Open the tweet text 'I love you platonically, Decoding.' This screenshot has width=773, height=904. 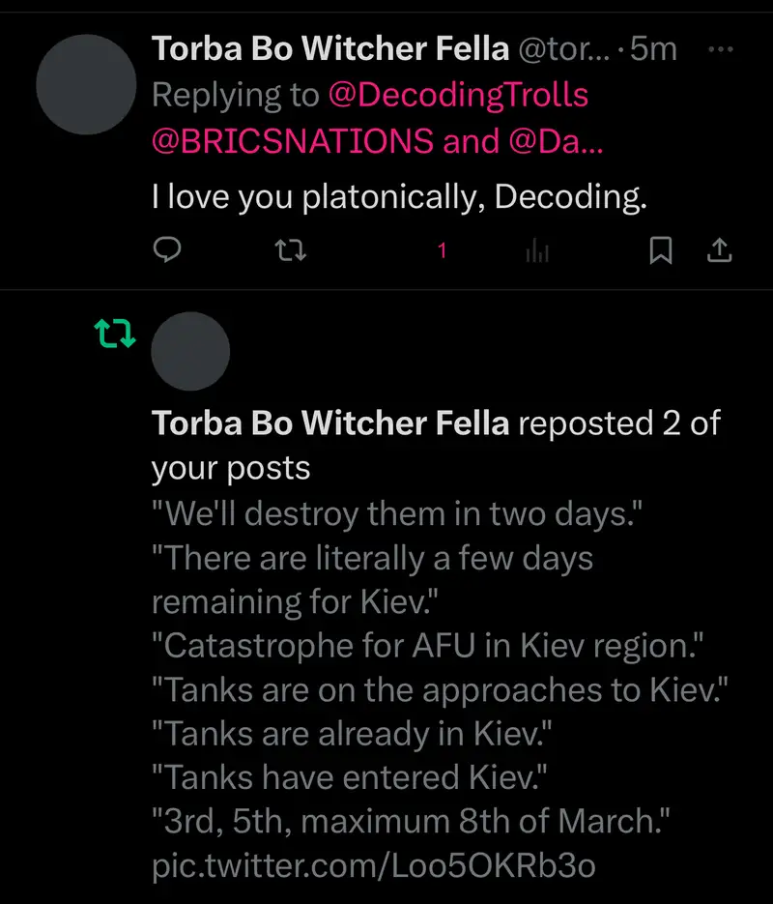pos(398,197)
